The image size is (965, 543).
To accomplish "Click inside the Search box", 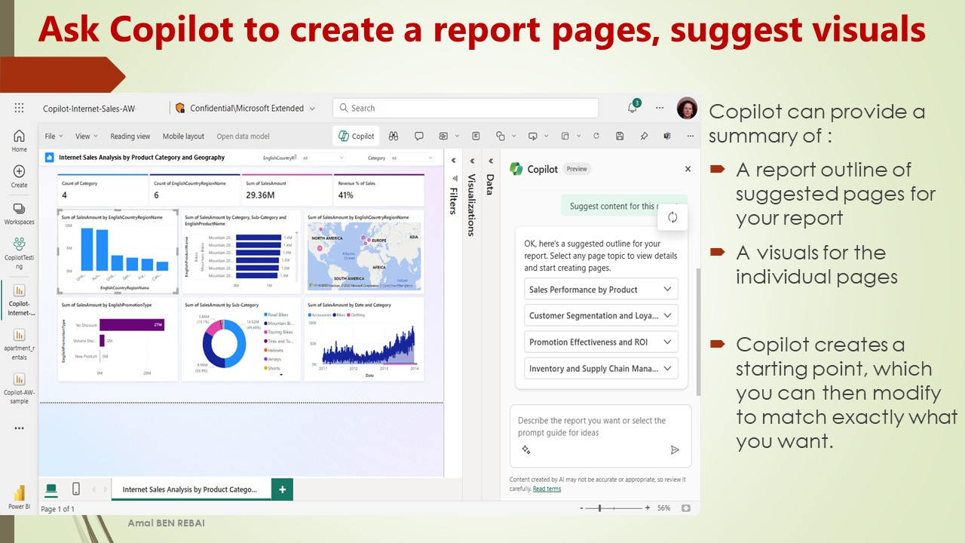I will tap(465, 108).
